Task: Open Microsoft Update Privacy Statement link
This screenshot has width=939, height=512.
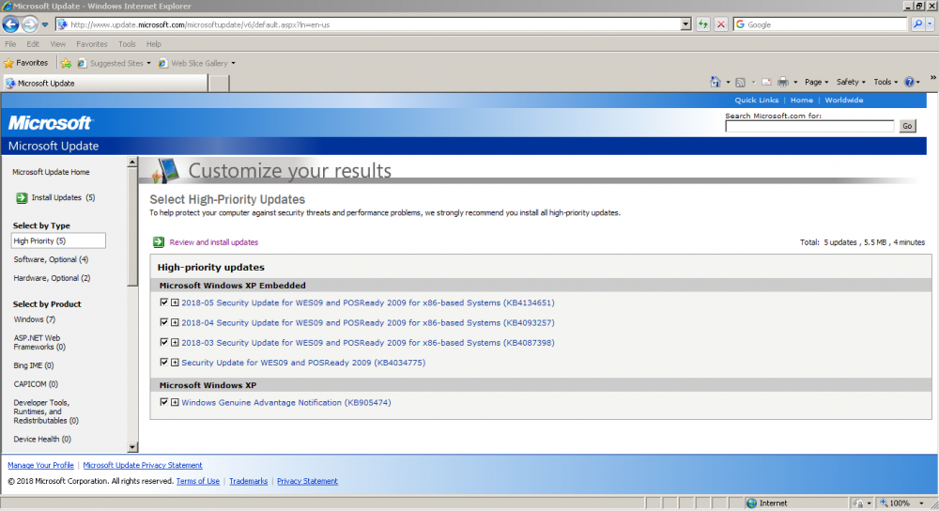Action: click(x=143, y=465)
